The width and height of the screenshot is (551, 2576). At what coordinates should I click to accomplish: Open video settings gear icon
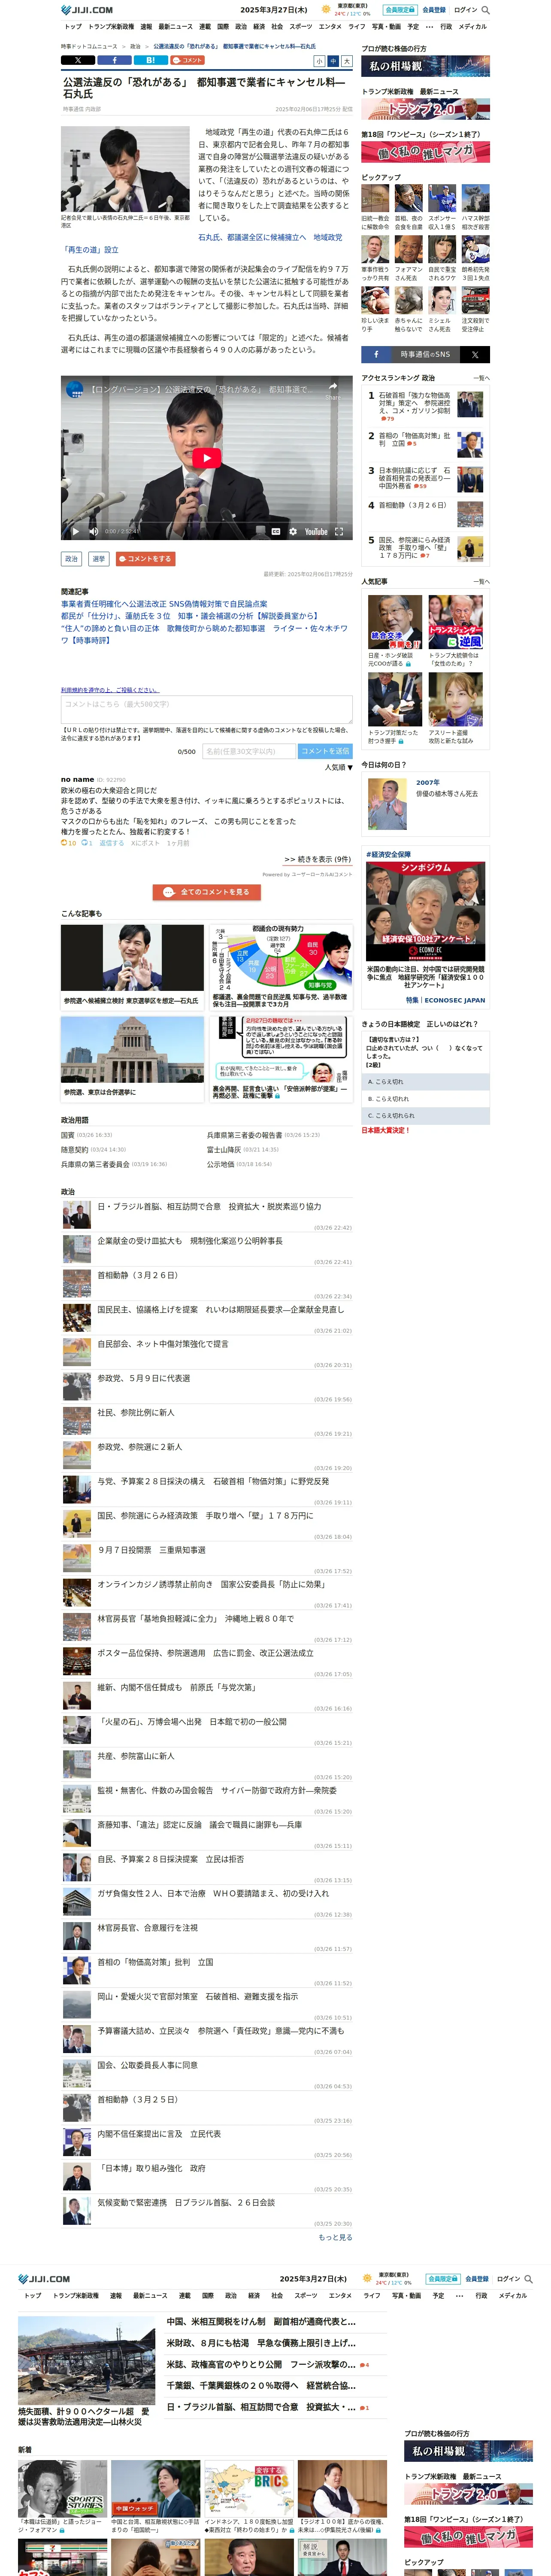click(293, 531)
